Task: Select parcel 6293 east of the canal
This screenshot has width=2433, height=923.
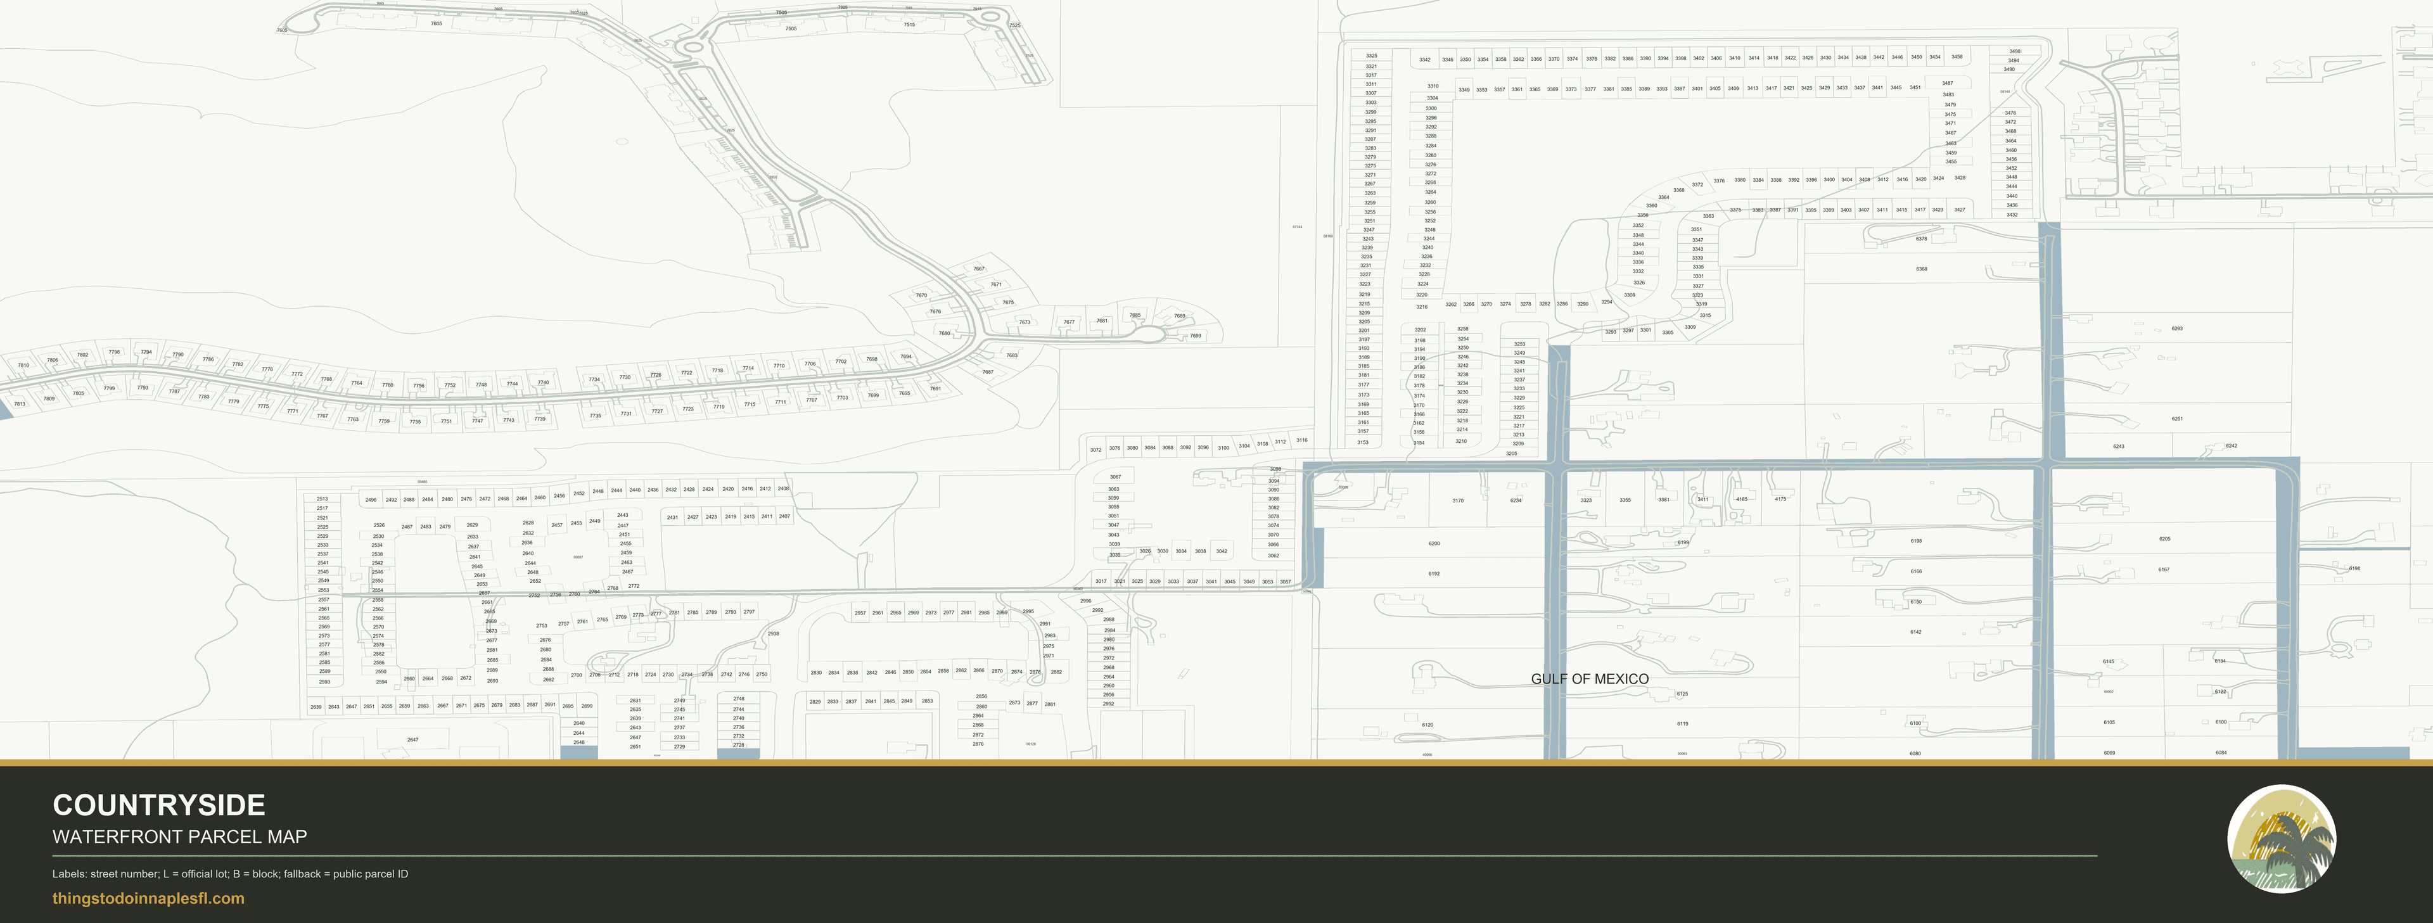Action: 2177,329
